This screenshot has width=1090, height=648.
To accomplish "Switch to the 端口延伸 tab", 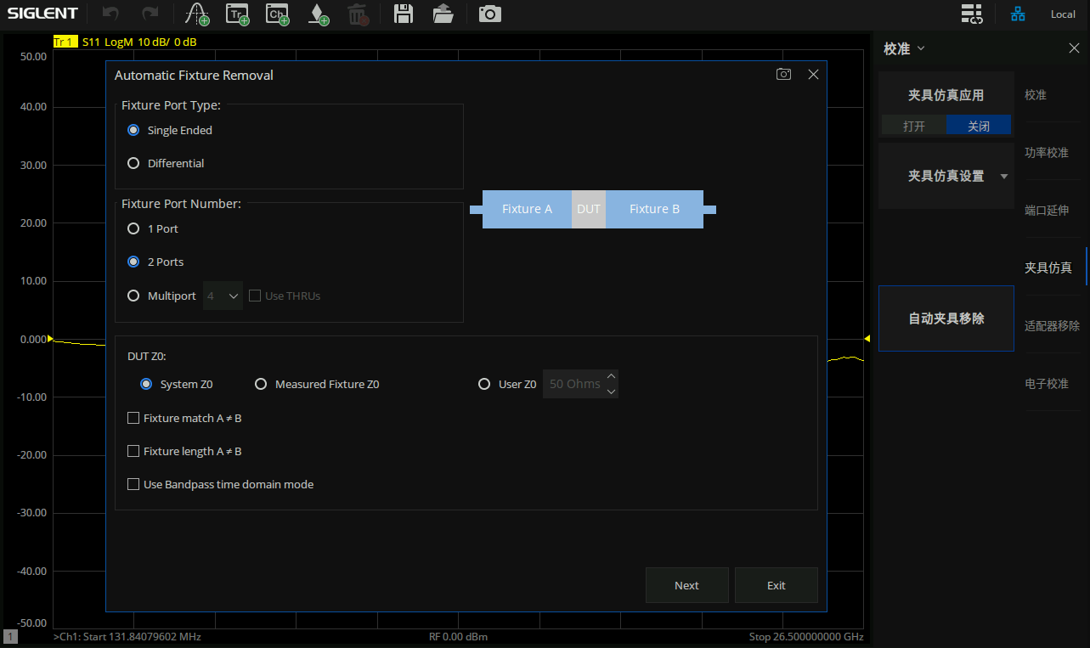I will (x=1047, y=210).
